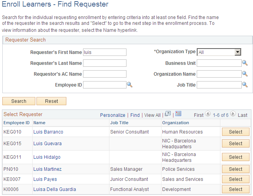
Task: Open Luis Barranco name hyperlink
Action: [48, 132]
